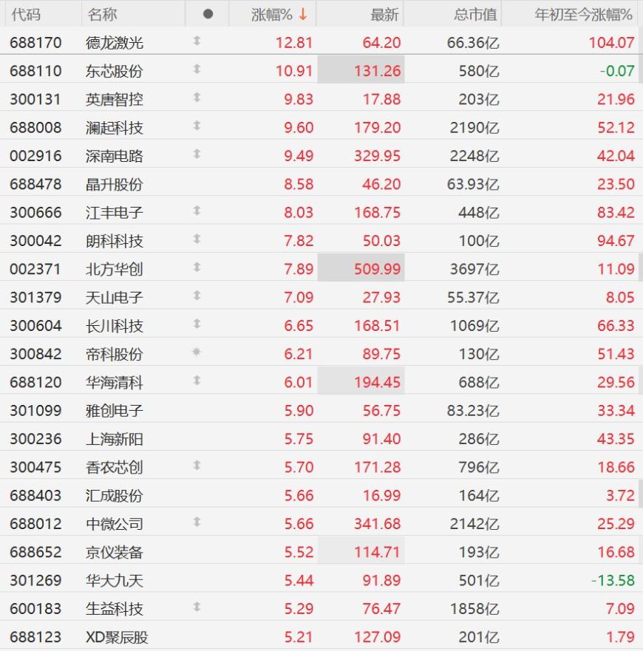Open the stock 澜起科技

(114, 127)
